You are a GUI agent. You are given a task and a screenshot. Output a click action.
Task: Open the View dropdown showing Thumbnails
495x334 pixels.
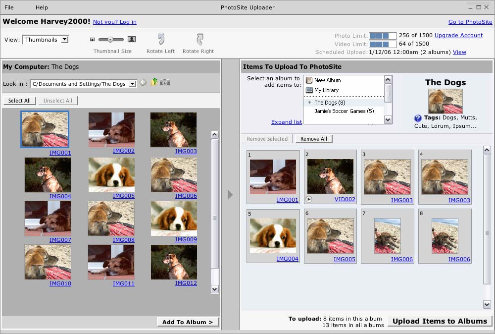coord(65,40)
